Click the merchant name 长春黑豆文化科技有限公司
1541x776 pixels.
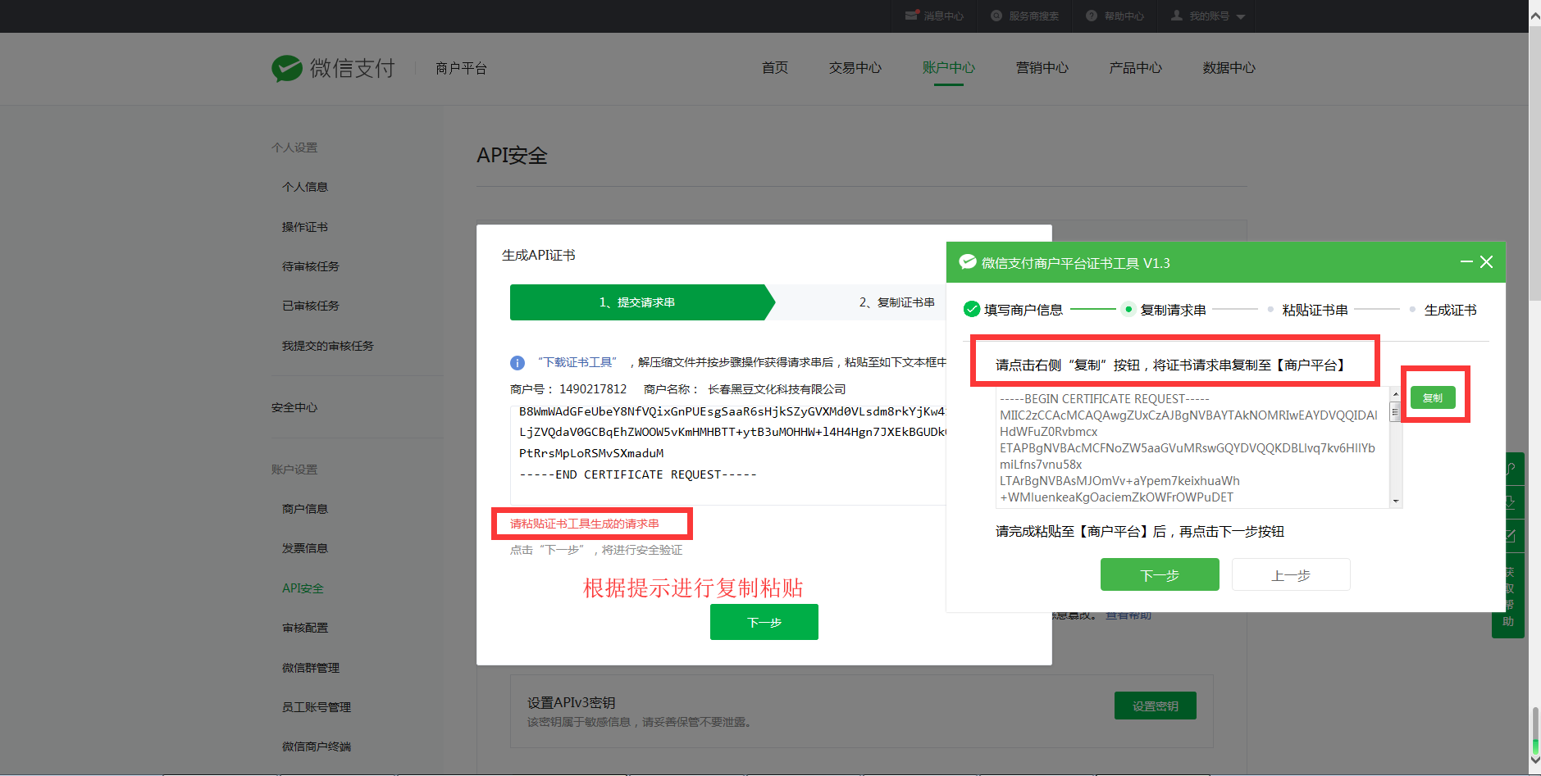(777, 389)
